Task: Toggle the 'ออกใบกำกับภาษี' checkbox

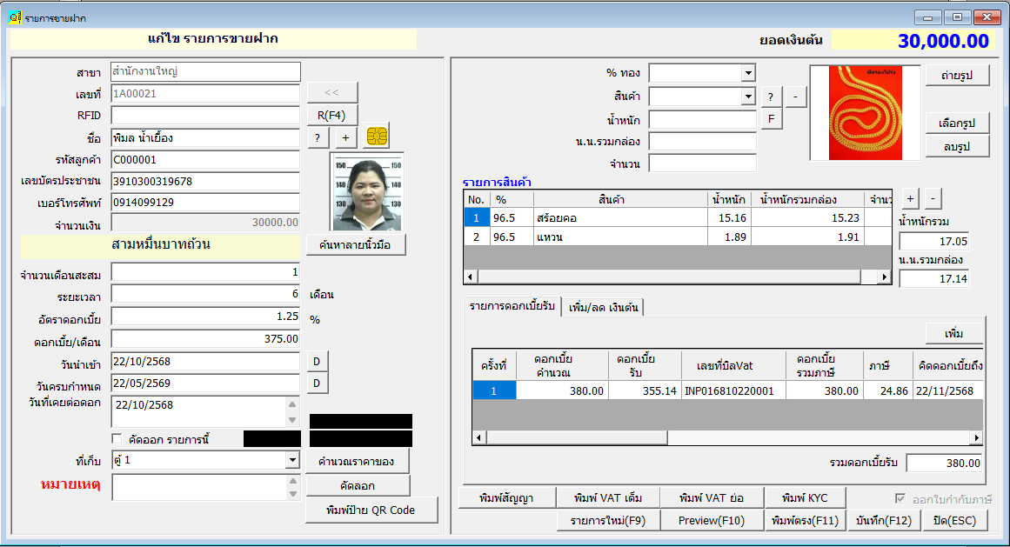Action: (900, 499)
